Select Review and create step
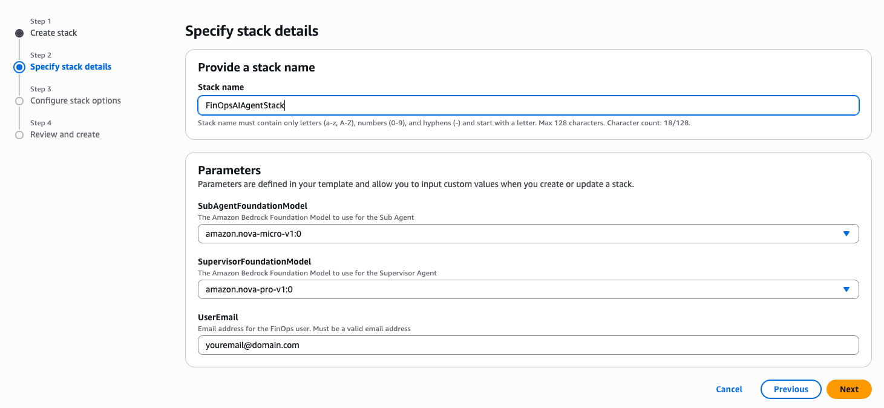The image size is (884, 408). tap(65, 134)
